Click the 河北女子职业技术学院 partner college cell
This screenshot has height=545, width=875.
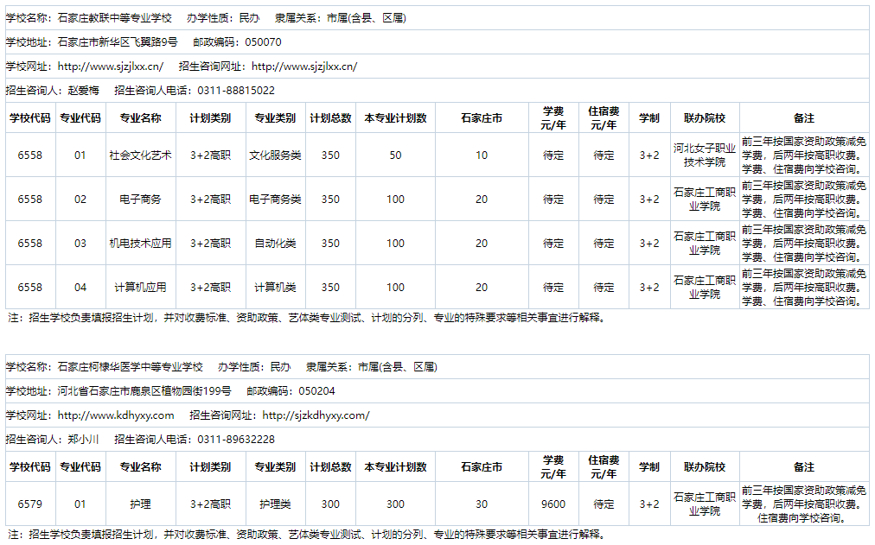704,155
